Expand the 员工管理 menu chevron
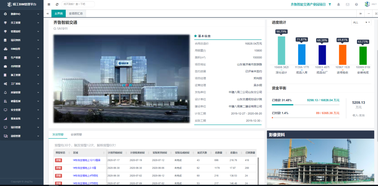This screenshot has height=186, width=378. pyautogui.click(x=38, y=23)
